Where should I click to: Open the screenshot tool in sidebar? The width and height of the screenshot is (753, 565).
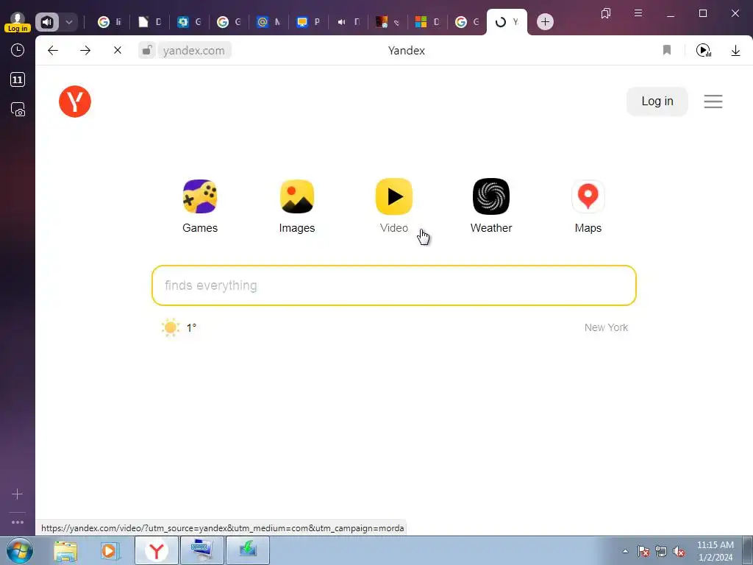[18, 110]
